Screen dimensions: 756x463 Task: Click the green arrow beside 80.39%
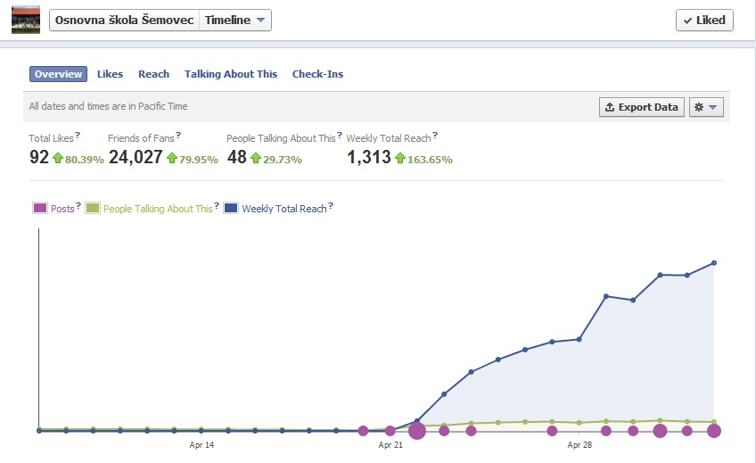coord(58,158)
